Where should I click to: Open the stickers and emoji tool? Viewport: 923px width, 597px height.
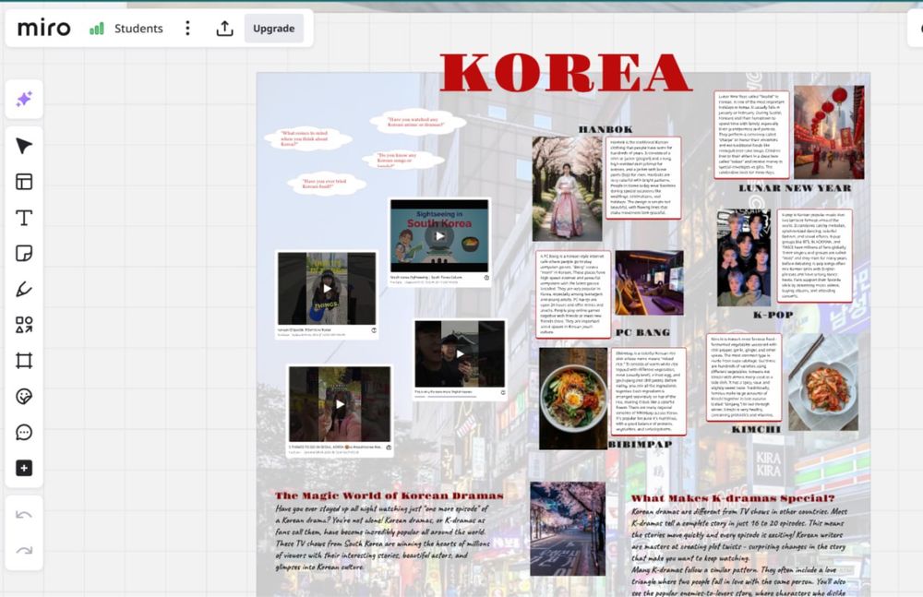coord(24,396)
